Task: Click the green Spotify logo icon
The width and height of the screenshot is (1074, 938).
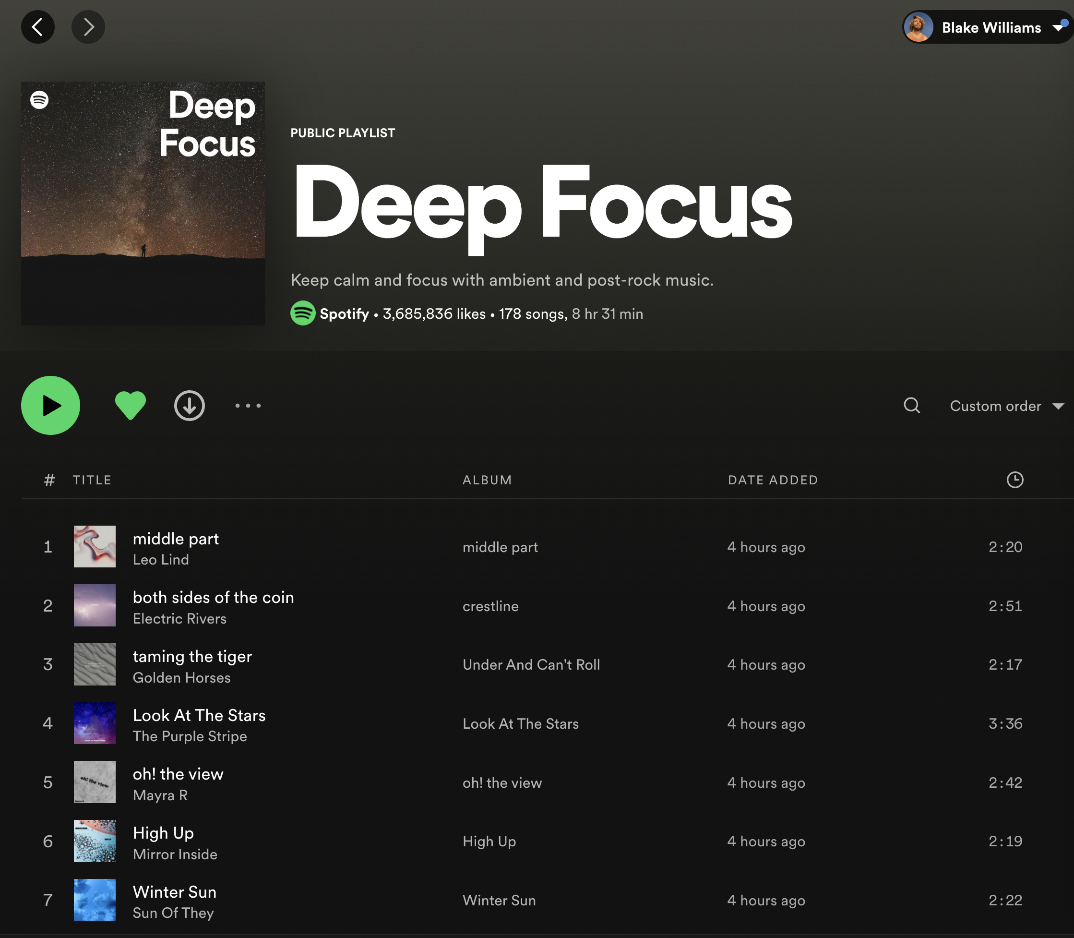Action: click(x=303, y=313)
